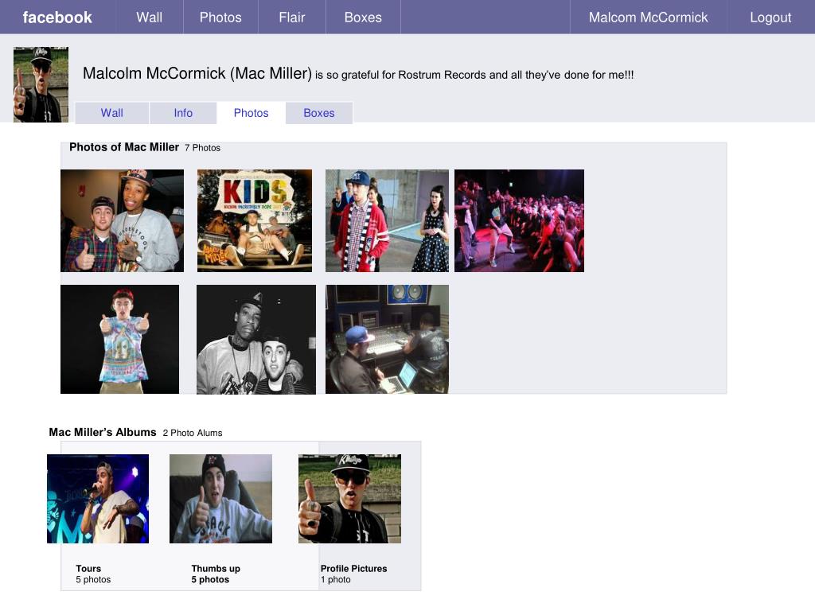The height and width of the screenshot is (611, 815).
Task: Click the profile picture beside the name
Action: click(x=41, y=84)
